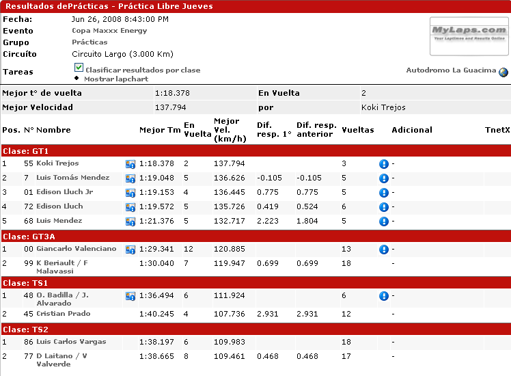Image resolution: width=511 pixels, height=376 pixels.
Task: Click info icon in Giancarlo Valenciano row
Action: pyautogui.click(x=384, y=250)
